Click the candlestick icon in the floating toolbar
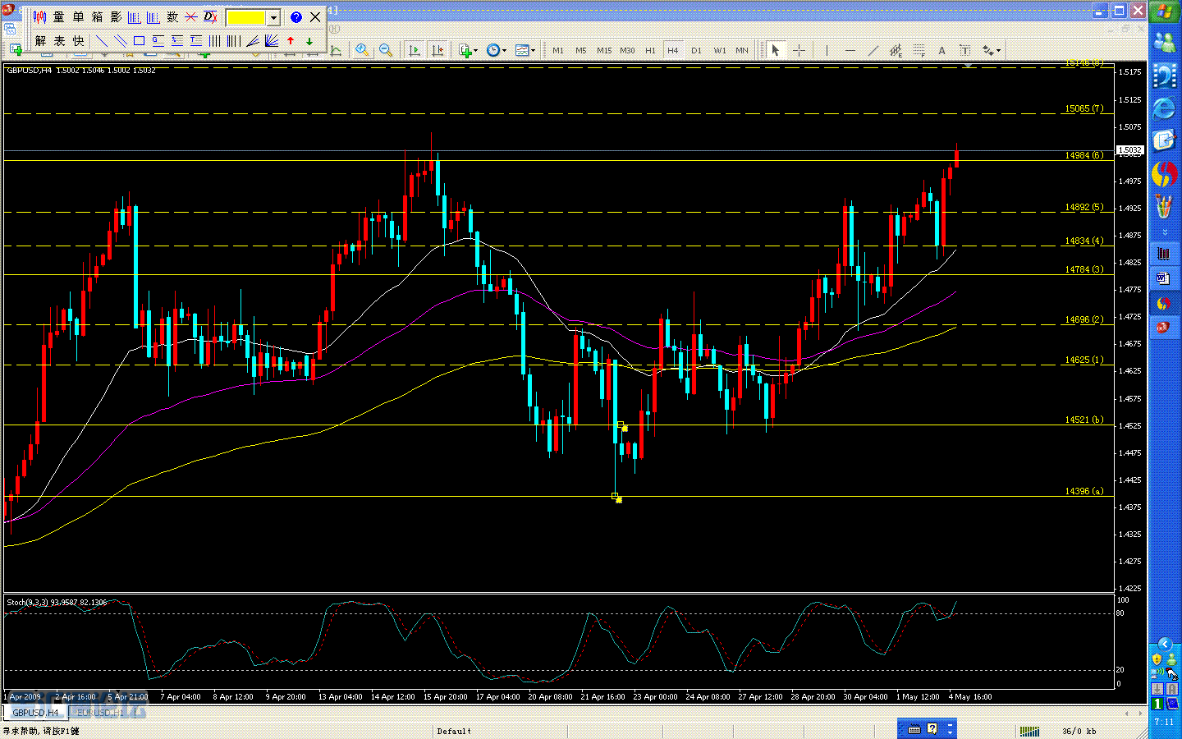The width and height of the screenshot is (1182, 739). [x=39, y=17]
